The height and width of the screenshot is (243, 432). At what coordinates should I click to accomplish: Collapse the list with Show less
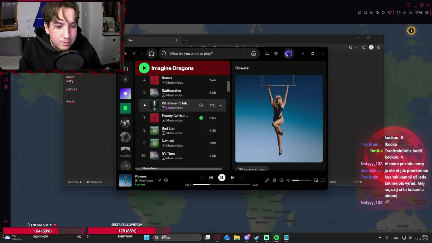coord(150,168)
